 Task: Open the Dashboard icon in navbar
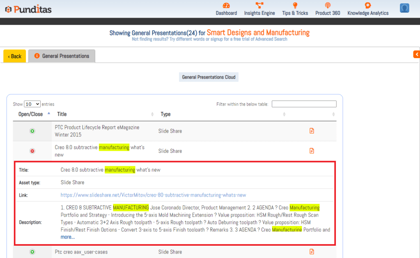226,5
